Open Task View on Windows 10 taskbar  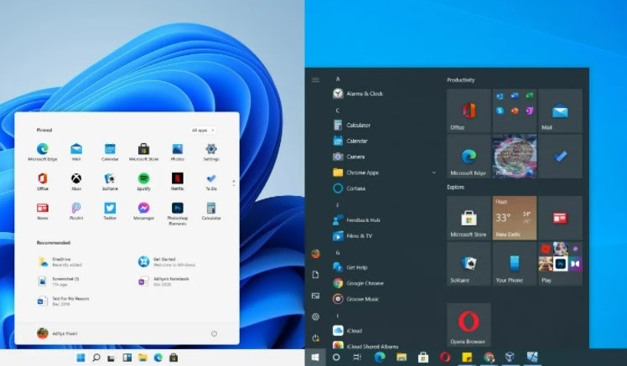(x=357, y=358)
